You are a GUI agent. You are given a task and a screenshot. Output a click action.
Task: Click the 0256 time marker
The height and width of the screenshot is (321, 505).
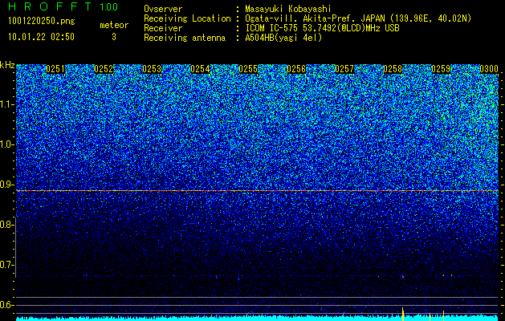296,69
